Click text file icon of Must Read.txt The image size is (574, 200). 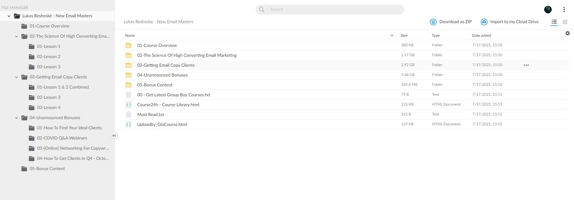tap(129, 115)
